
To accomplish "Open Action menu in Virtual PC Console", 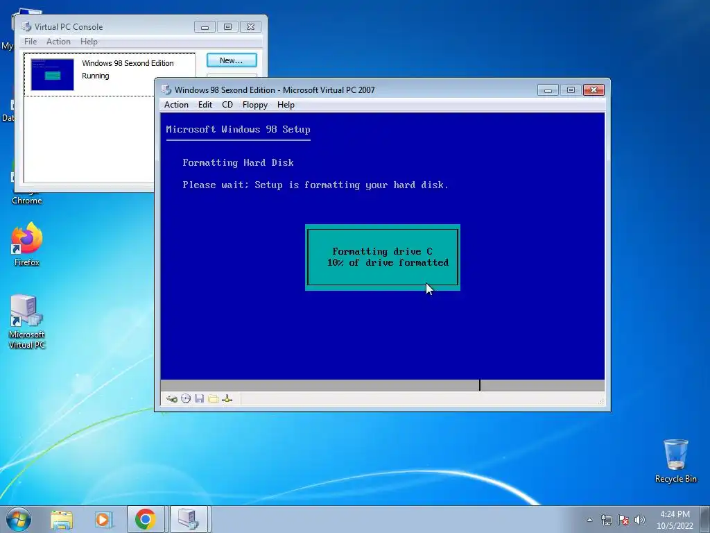I will click(58, 41).
